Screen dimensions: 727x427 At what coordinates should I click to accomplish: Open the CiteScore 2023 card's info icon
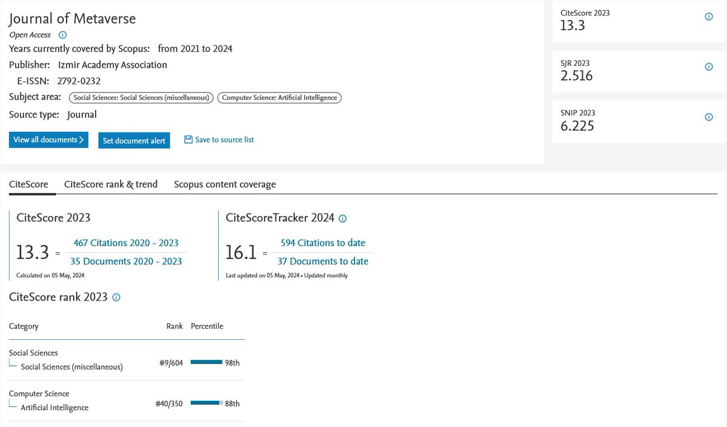[x=709, y=17]
